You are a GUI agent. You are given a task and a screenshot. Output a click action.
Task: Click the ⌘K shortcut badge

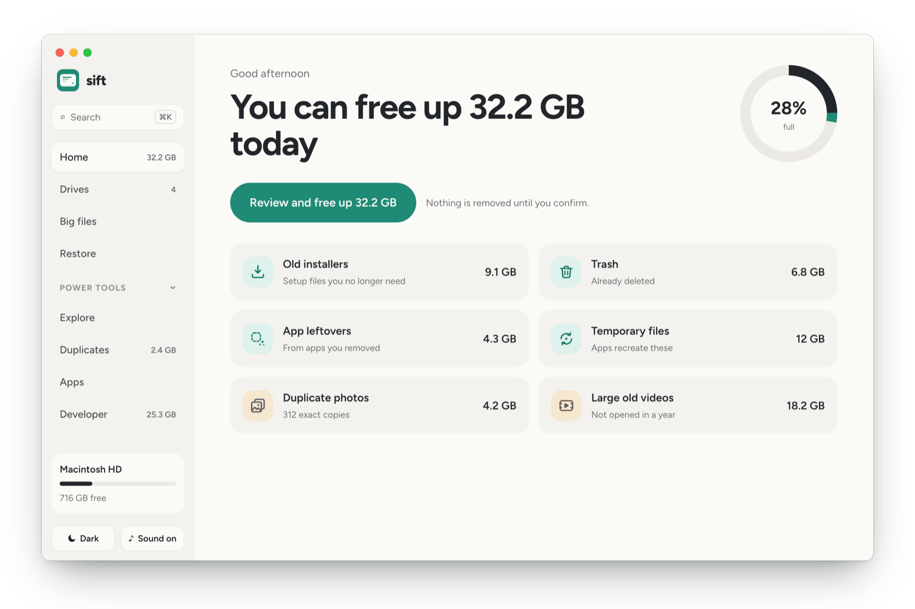[x=165, y=117]
